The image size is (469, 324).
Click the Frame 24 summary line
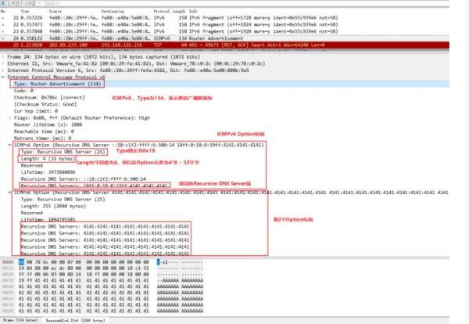[x=103, y=57]
